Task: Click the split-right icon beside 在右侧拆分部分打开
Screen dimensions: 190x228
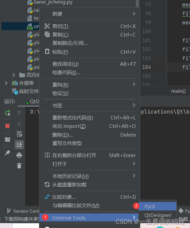Action: (47, 155)
